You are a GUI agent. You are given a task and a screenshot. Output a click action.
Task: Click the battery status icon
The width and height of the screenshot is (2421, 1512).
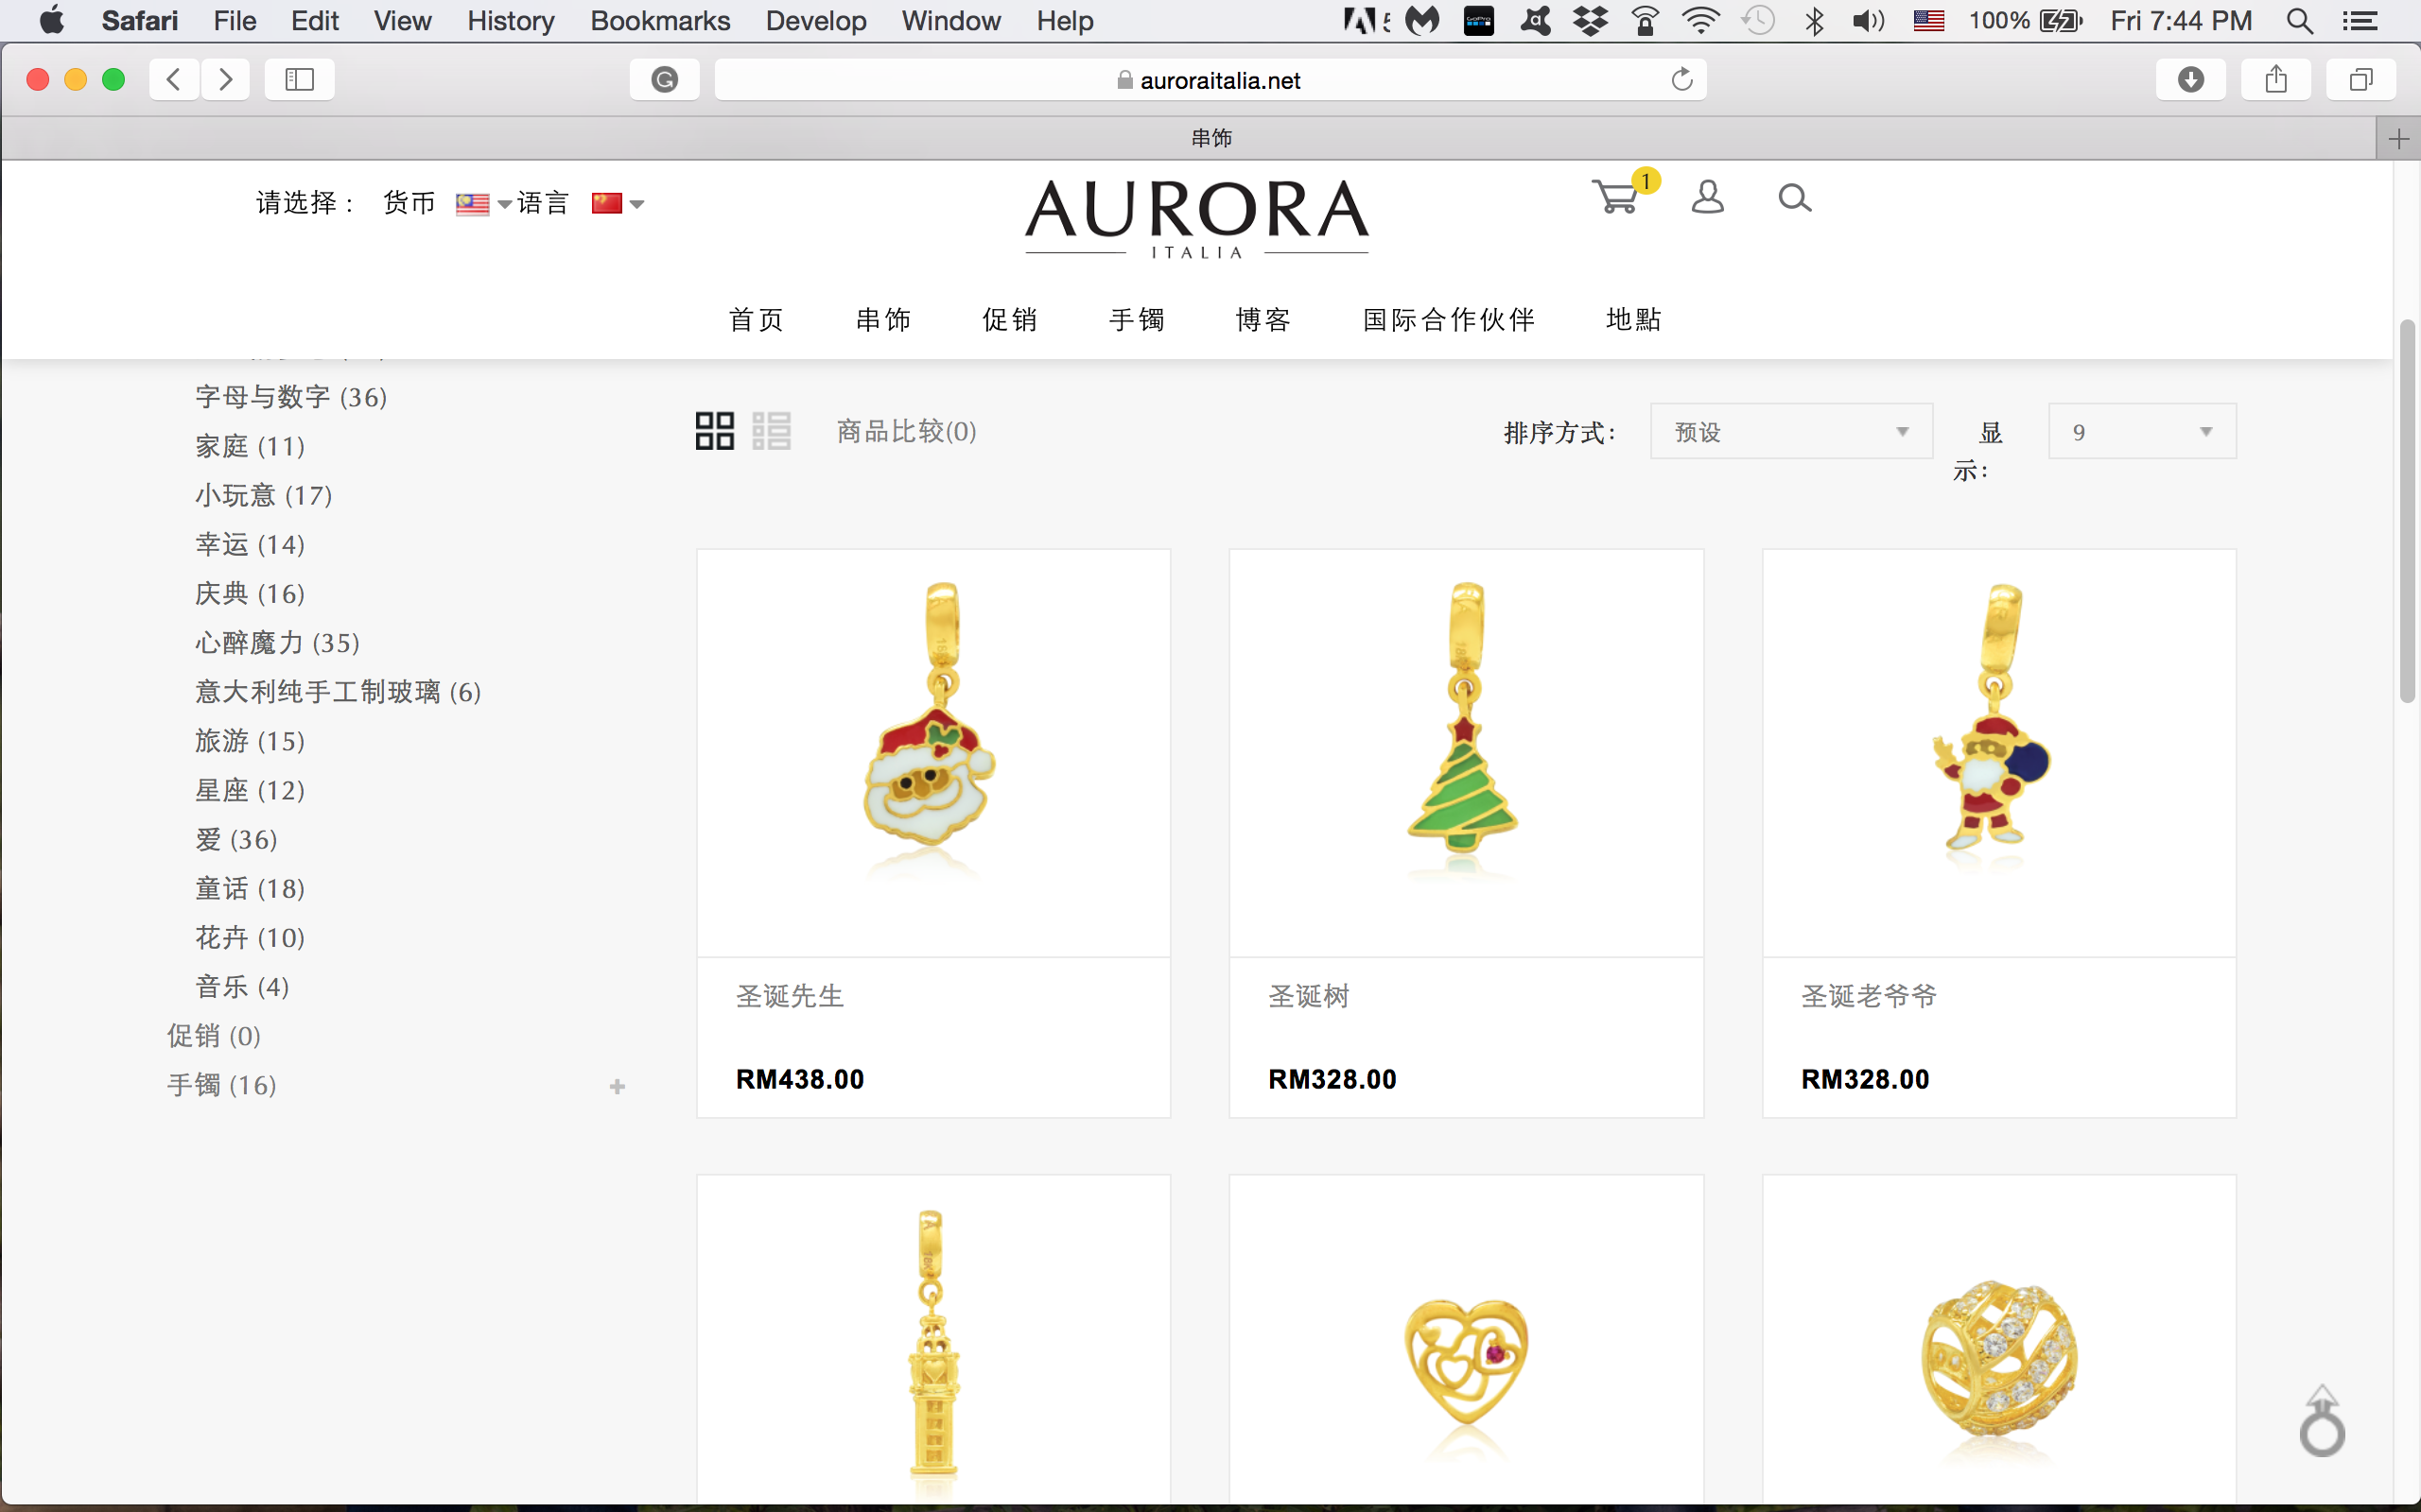click(x=2061, y=20)
